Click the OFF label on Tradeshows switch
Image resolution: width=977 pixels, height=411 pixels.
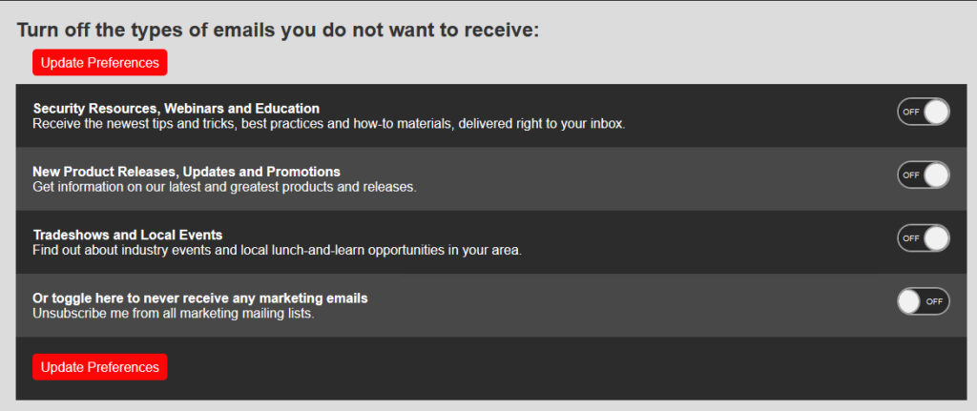point(911,237)
